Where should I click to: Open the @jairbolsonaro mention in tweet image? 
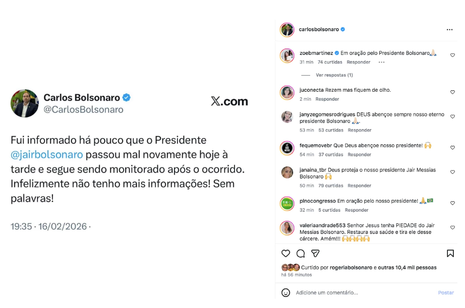(47, 155)
